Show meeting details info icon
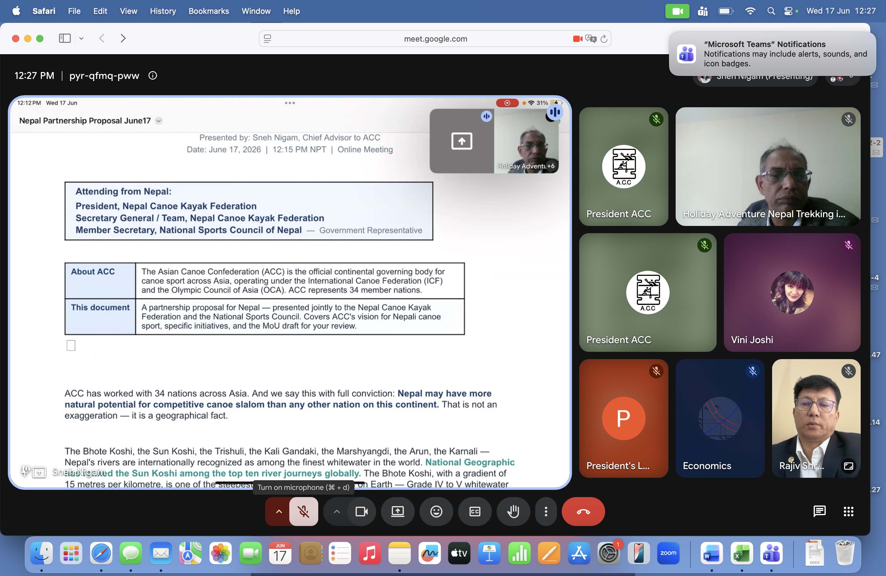 [x=152, y=76]
